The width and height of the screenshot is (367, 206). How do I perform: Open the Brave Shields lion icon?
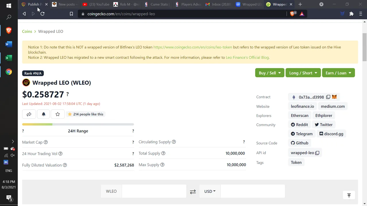pyautogui.click(x=293, y=13)
